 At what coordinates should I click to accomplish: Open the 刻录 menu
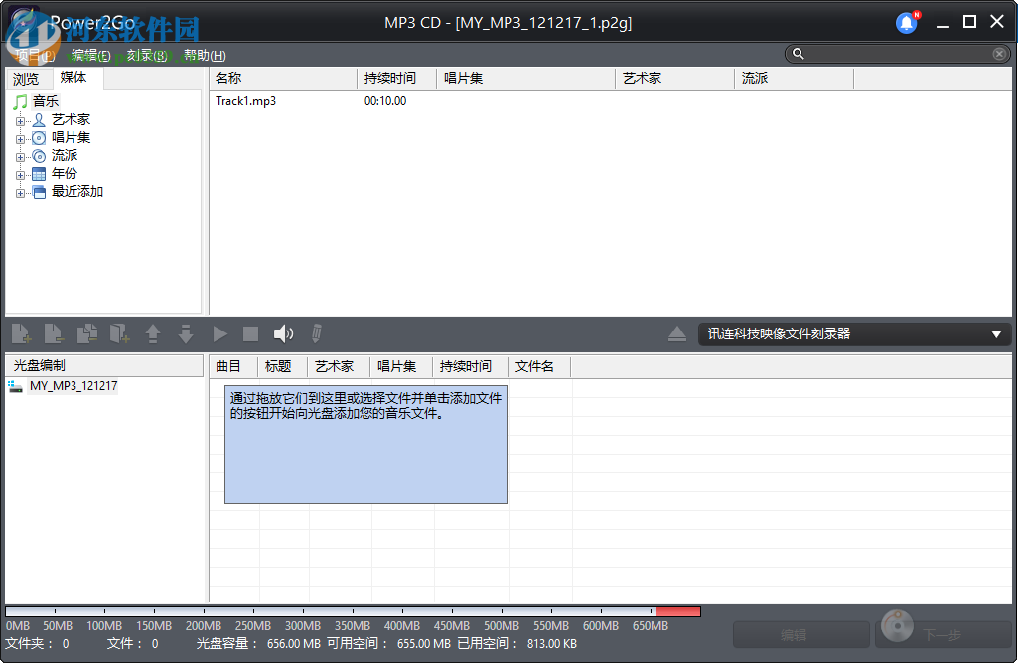coord(142,55)
